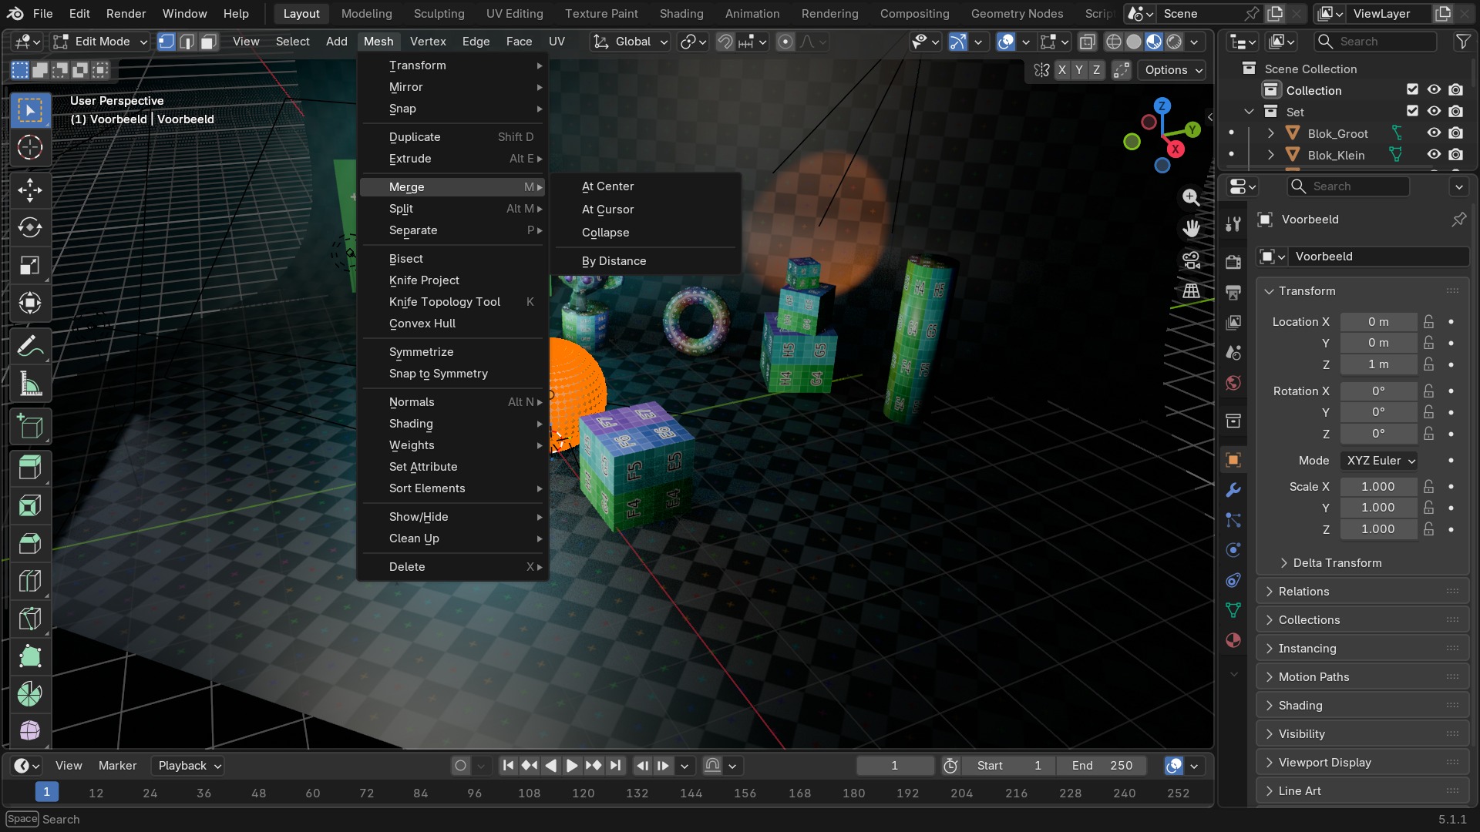
Task: Click the viewport zoom magnifier icon
Action: click(1191, 197)
